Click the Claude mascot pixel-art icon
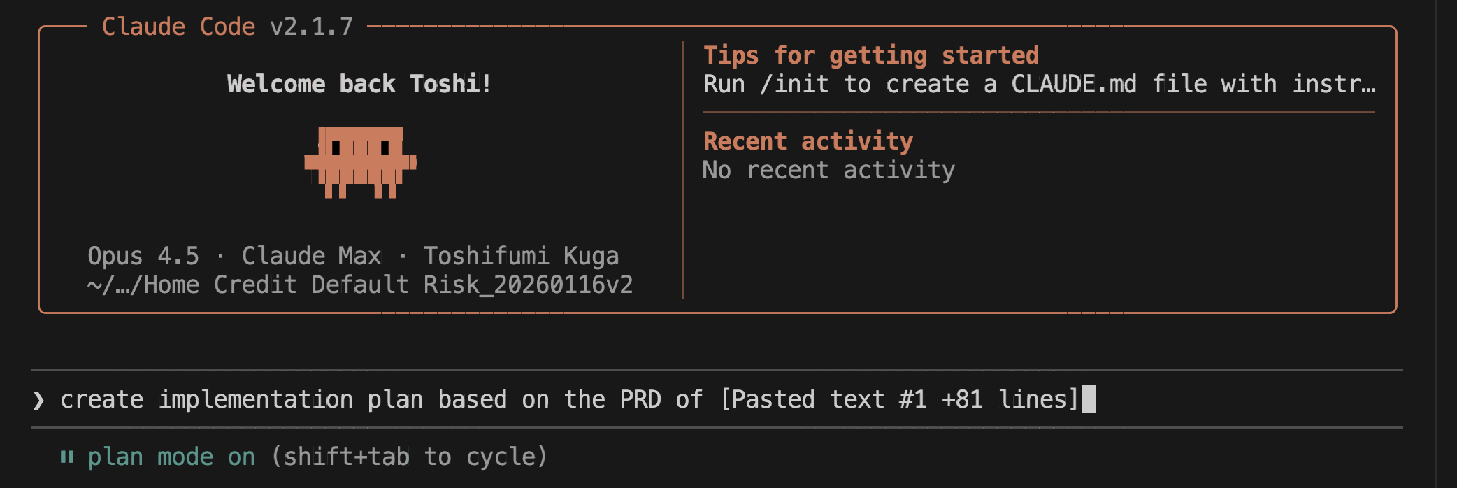1457x488 pixels. [360, 162]
